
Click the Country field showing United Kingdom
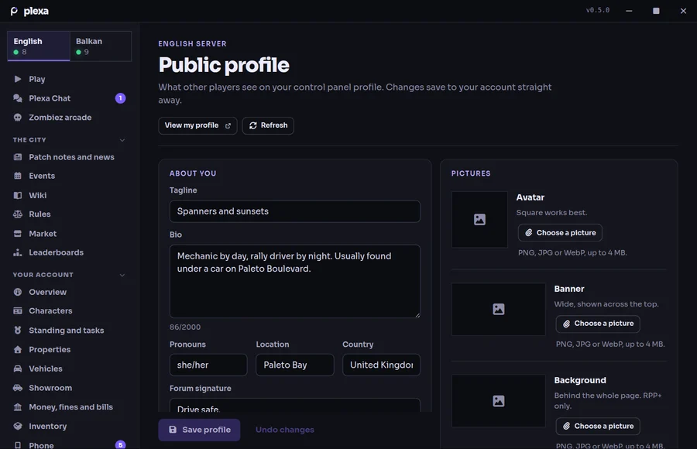tap(381, 365)
